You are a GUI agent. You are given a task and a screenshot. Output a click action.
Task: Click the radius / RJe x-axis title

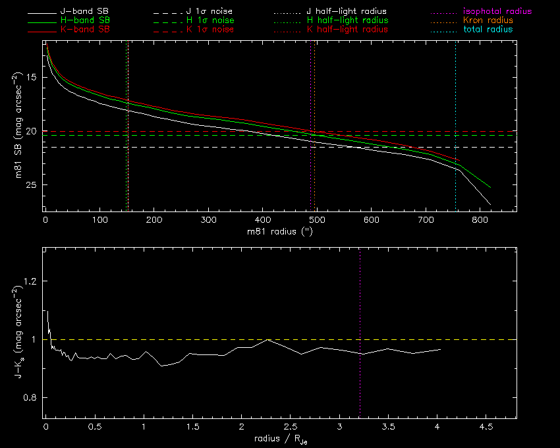[x=279, y=439]
